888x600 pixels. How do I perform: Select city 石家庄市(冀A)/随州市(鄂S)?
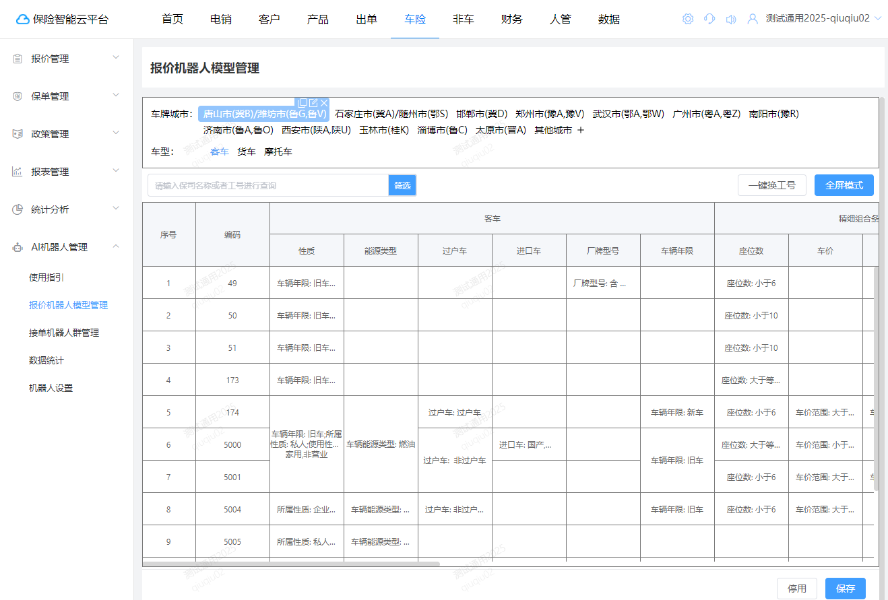tap(391, 114)
